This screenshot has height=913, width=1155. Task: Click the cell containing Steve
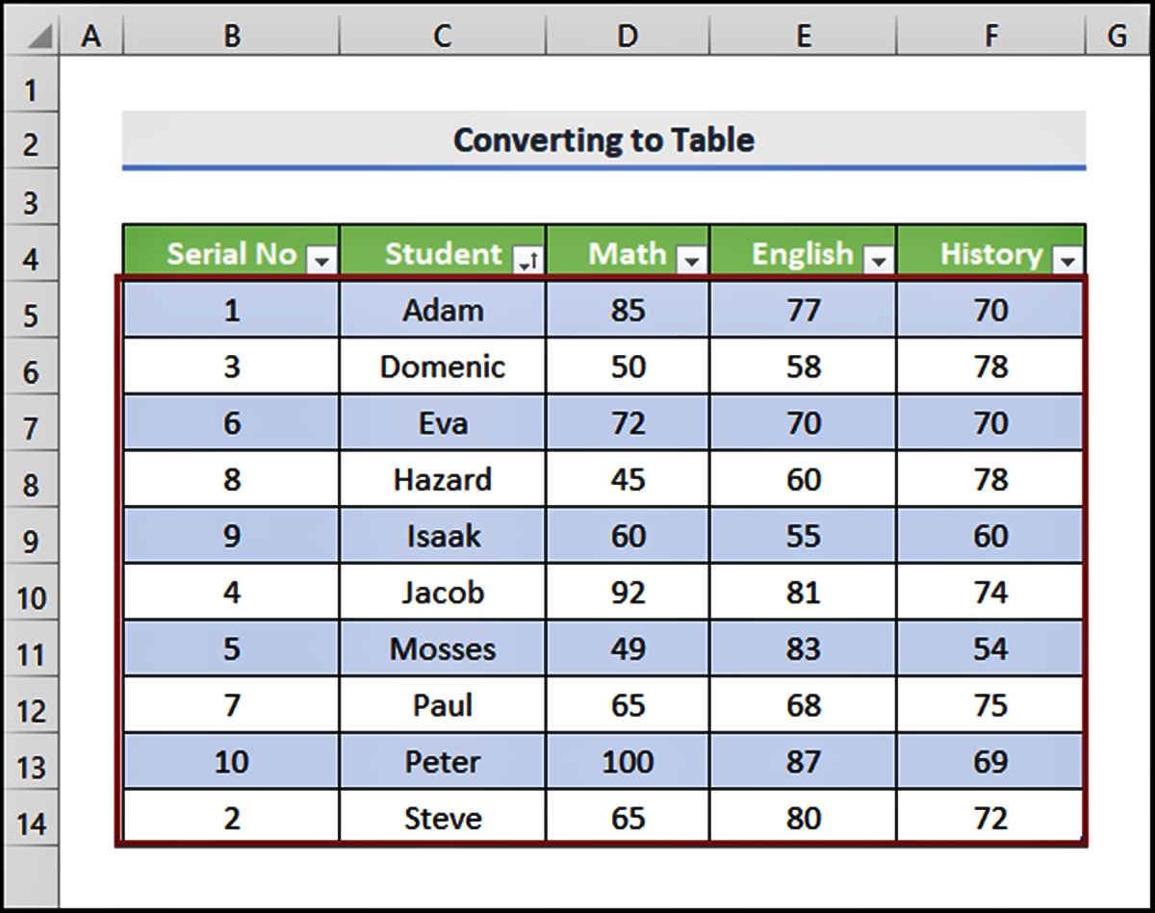point(443,817)
